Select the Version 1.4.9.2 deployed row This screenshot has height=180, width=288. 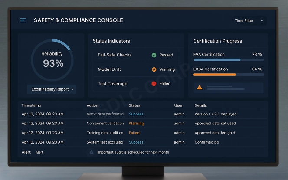[x=143, y=114]
